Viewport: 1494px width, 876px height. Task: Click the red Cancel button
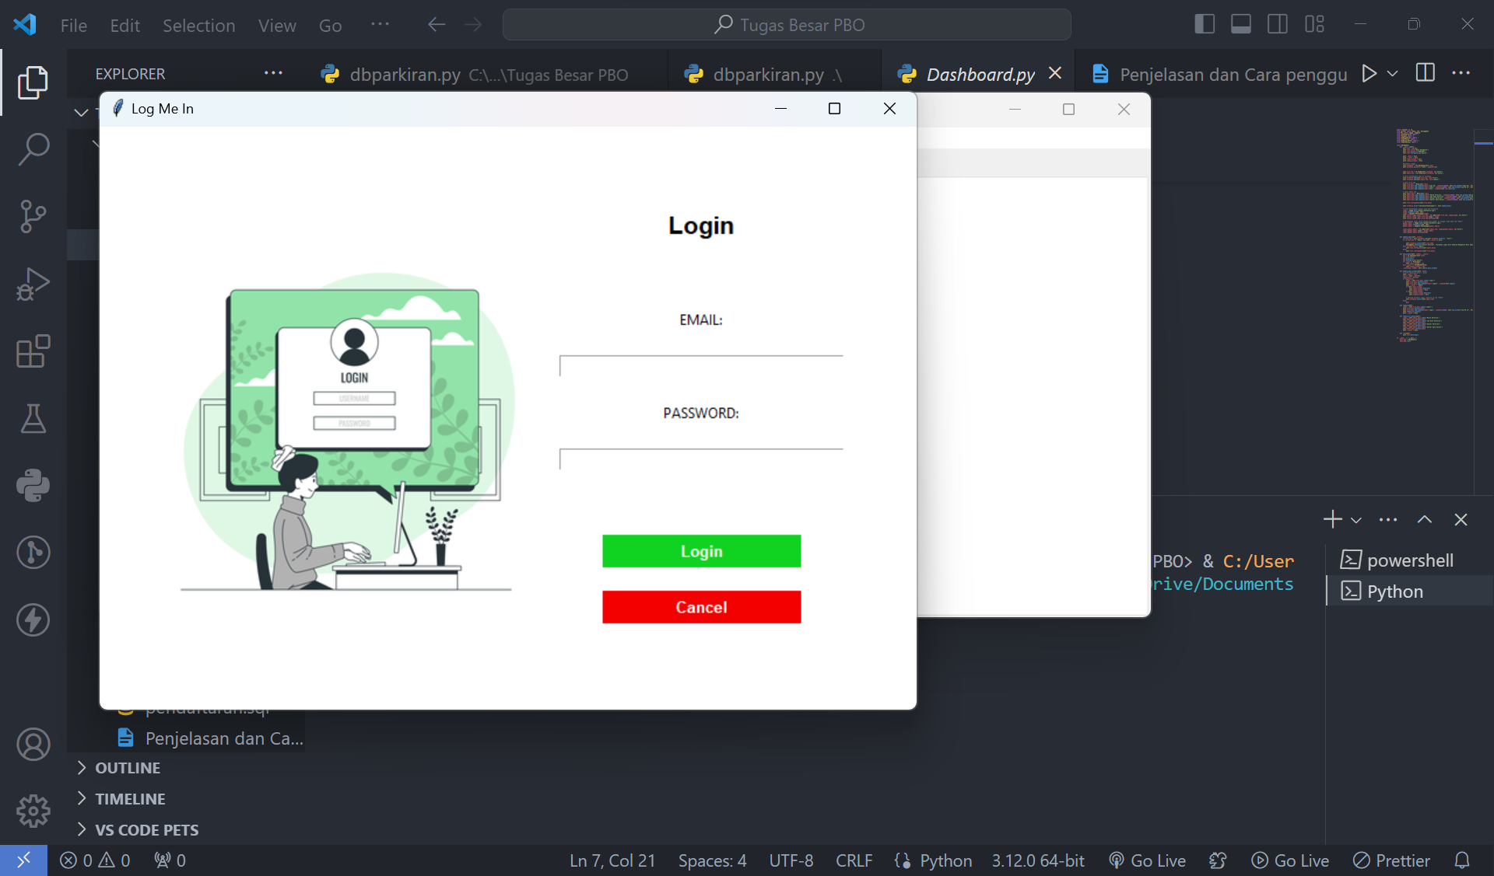click(701, 607)
